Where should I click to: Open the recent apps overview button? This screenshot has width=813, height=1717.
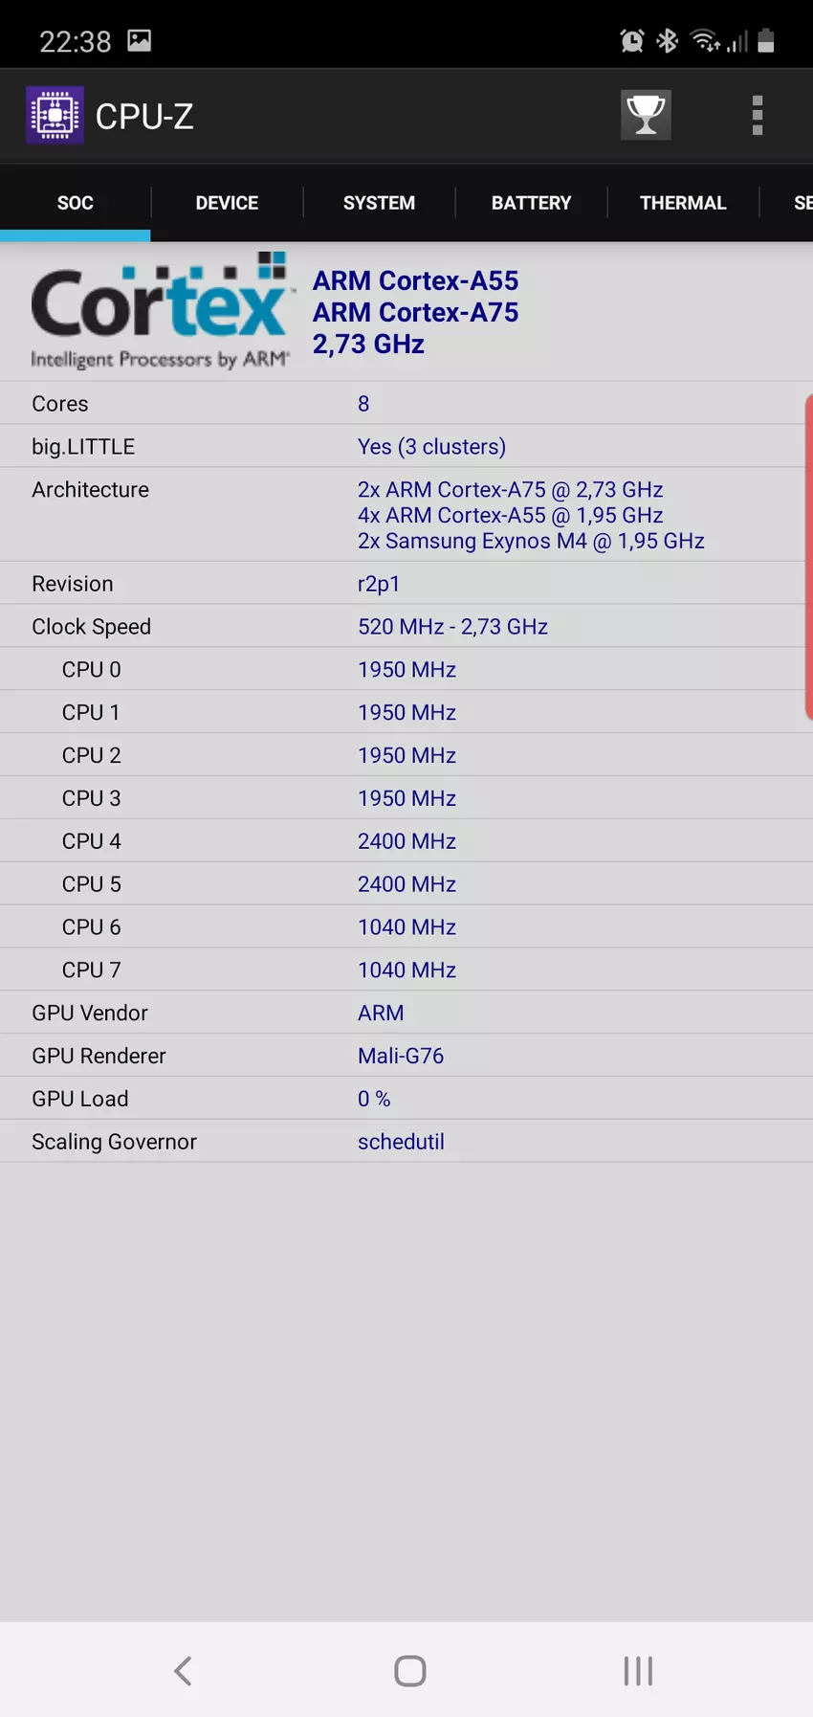(638, 1671)
